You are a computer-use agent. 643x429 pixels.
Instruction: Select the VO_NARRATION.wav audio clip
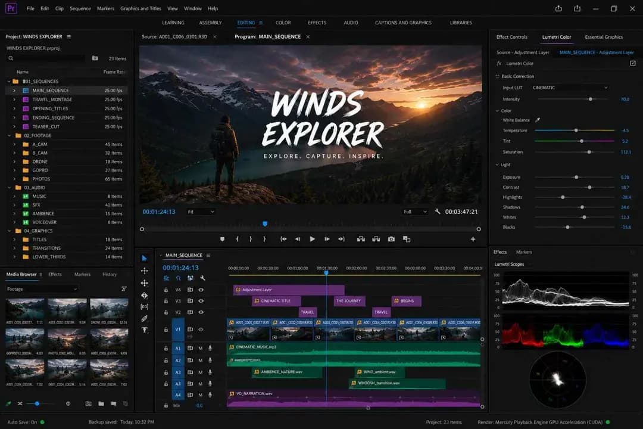point(354,398)
